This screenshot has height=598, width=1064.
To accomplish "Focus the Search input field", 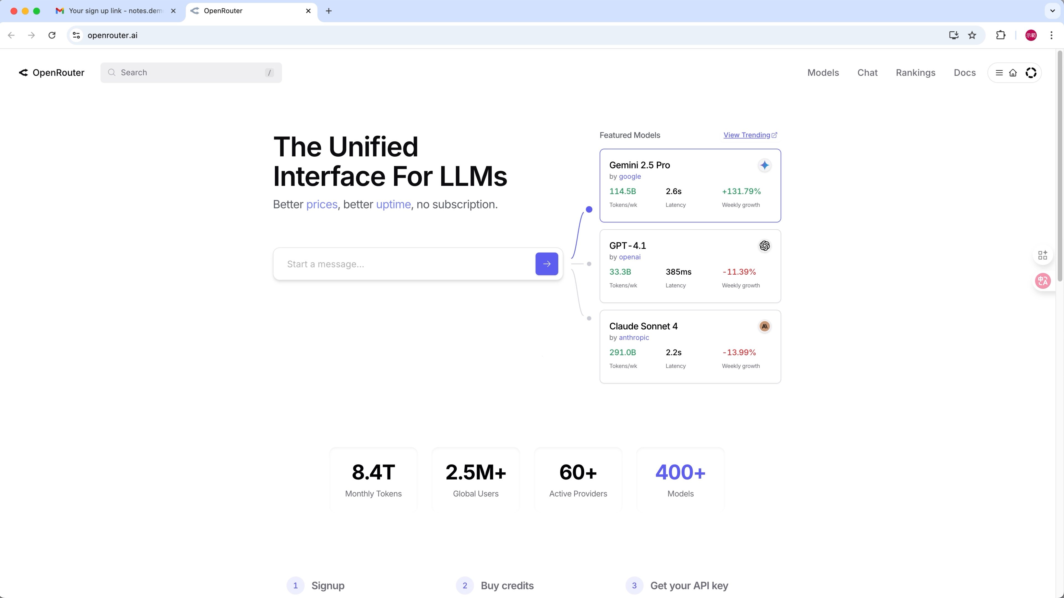I will (191, 73).
